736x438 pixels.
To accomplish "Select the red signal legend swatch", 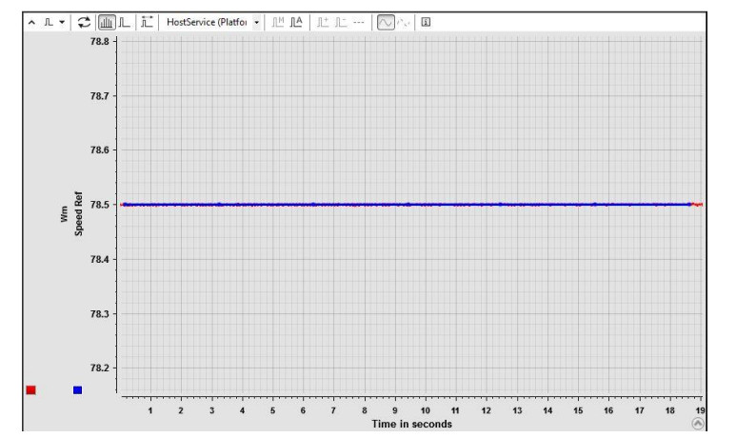I will click(x=30, y=389).
